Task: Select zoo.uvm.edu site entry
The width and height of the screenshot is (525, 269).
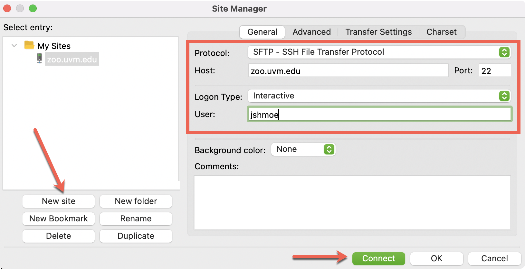Action: 72,59
